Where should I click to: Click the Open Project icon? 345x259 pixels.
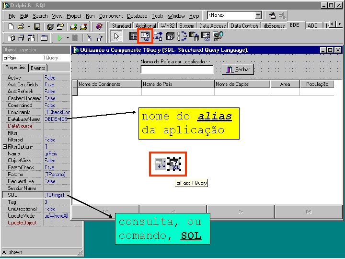(x=60, y=27)
